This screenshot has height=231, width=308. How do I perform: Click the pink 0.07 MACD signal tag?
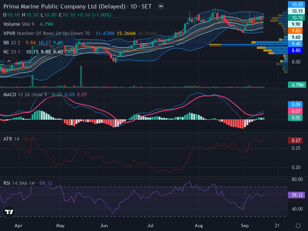(296, 111)
